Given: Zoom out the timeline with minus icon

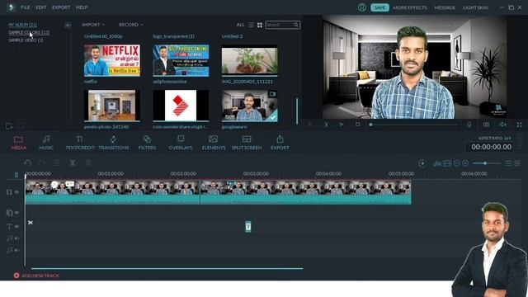Looking at the screenshot, I should (x=456, y=163).
